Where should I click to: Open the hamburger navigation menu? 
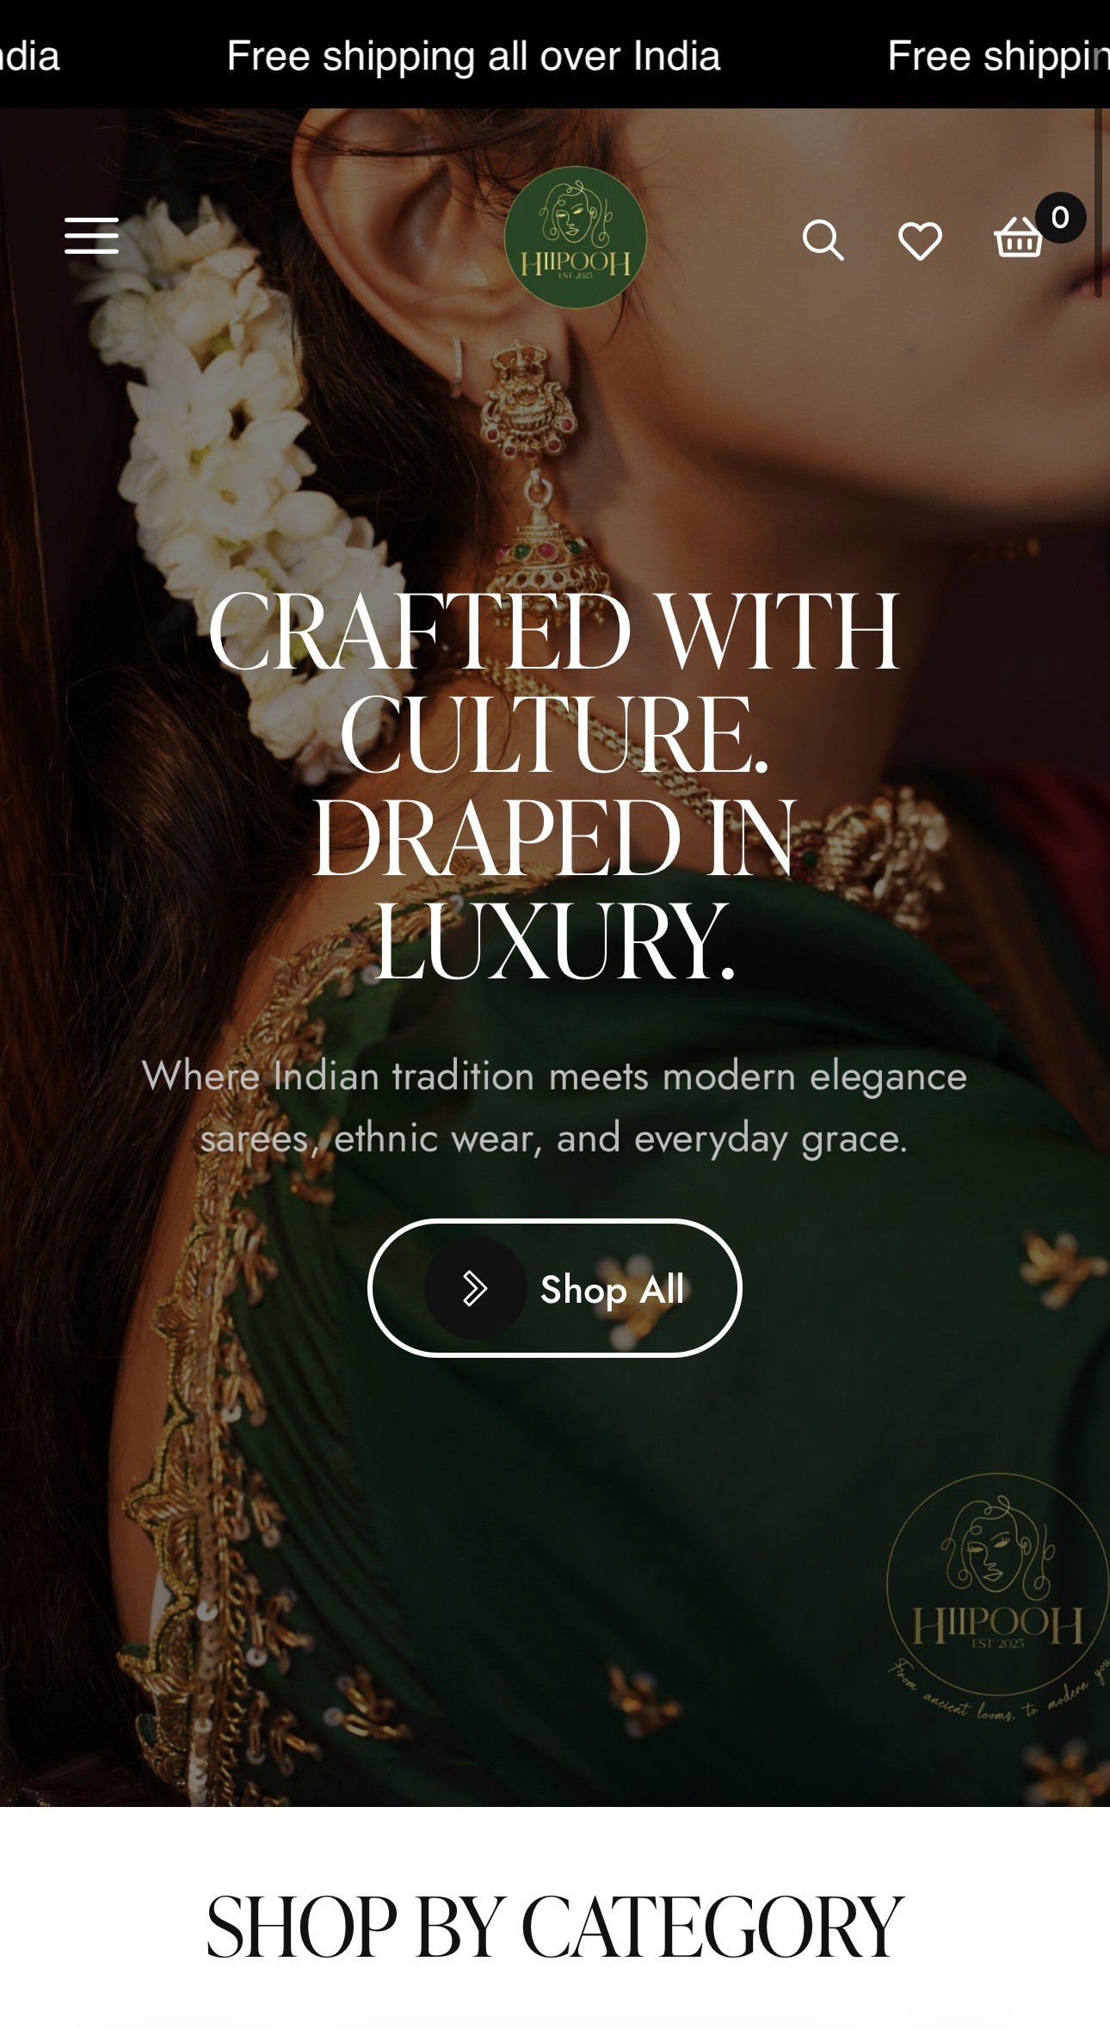91,236
